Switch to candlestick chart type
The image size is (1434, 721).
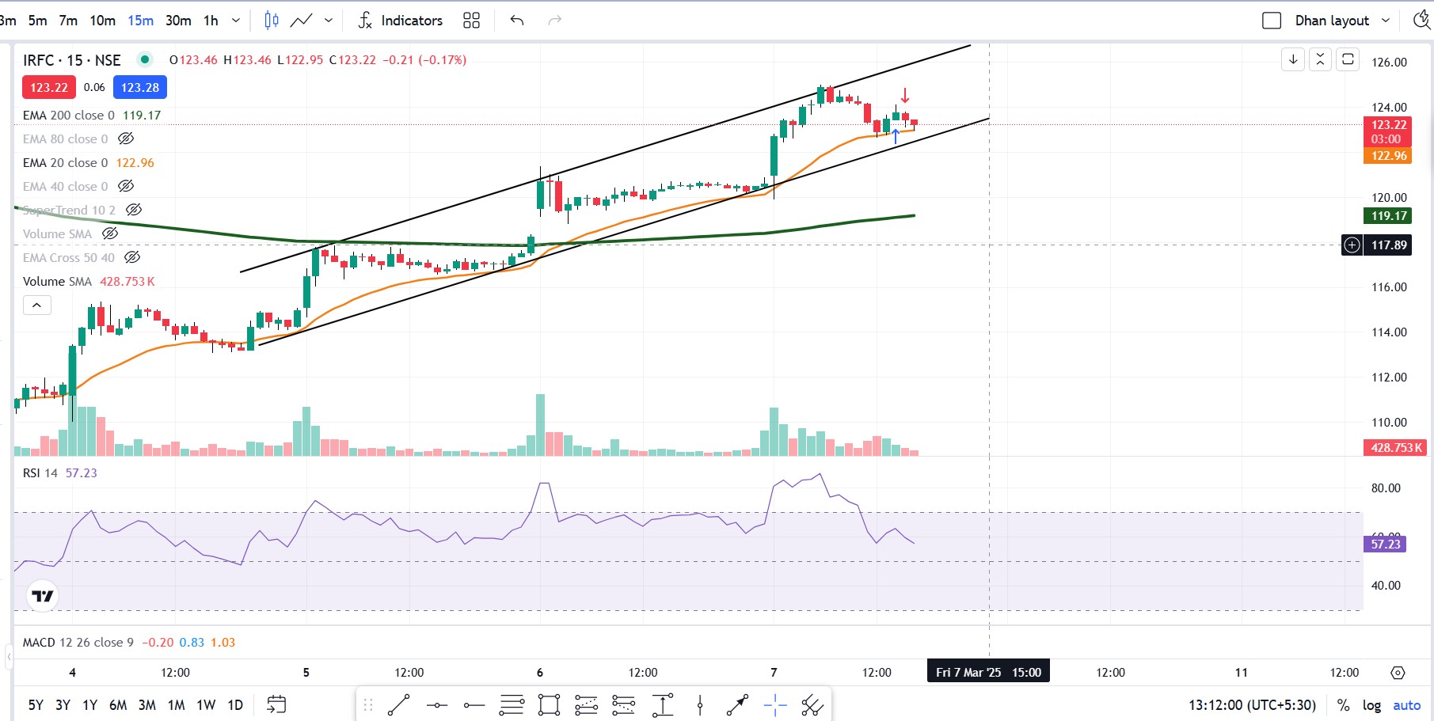[x=272, y=21]
